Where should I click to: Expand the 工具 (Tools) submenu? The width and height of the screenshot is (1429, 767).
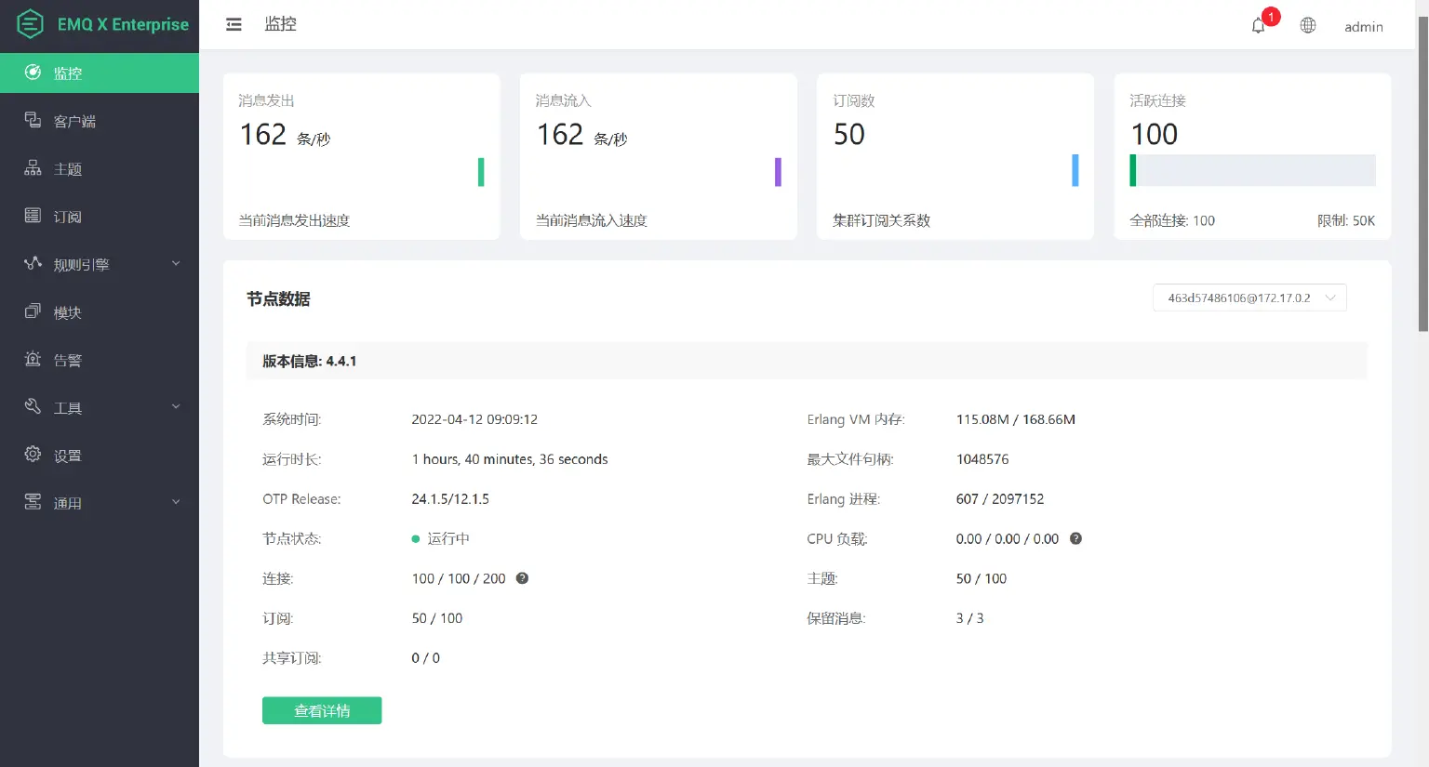coord(67,406)
